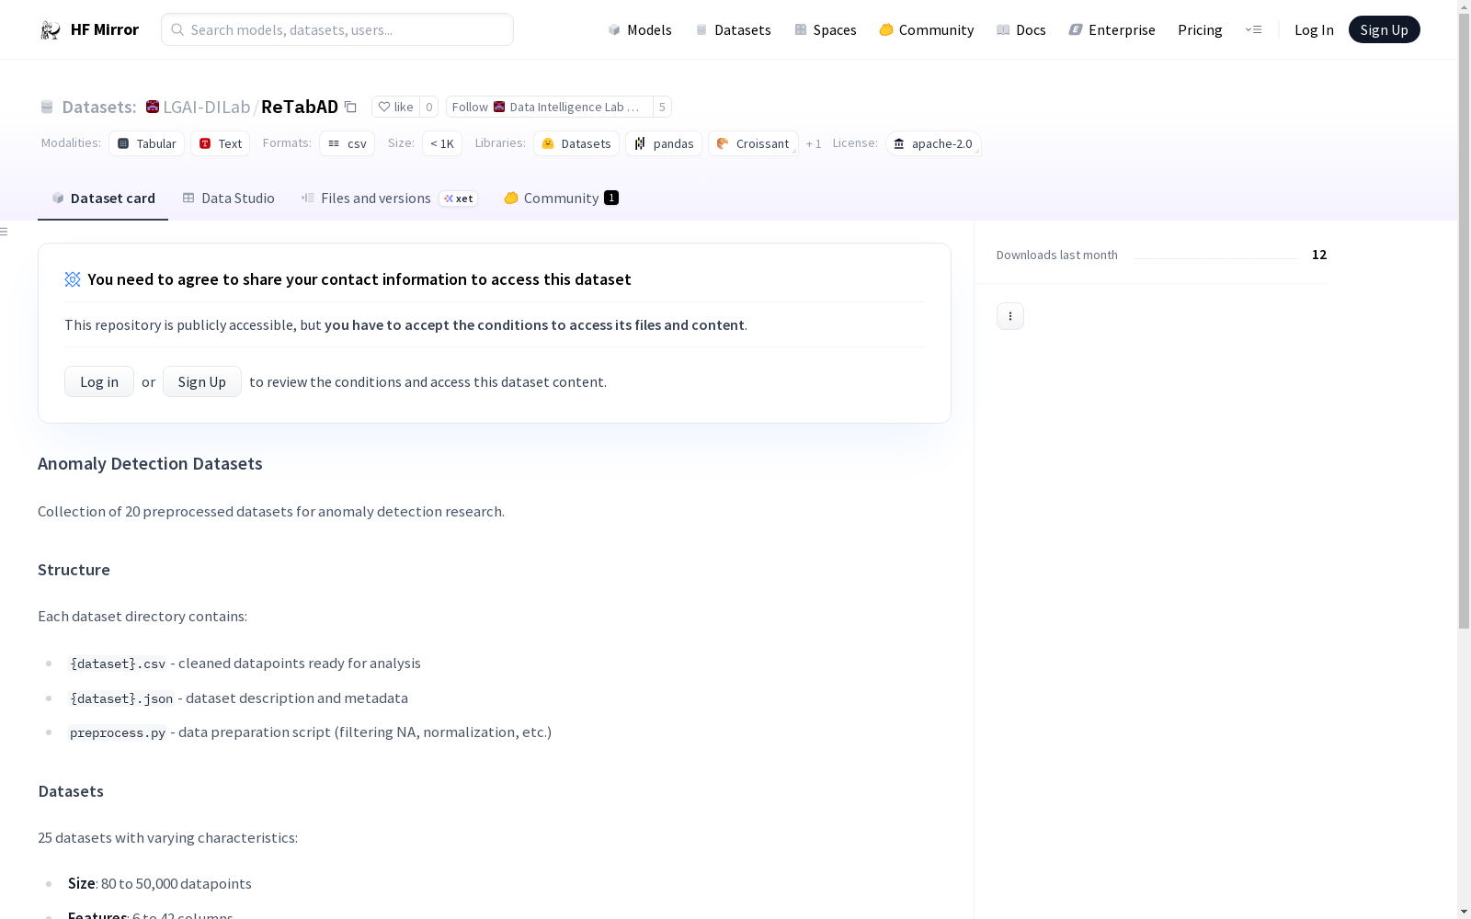Click the Text modality tag
Image resolution: width=1471 pixels, height=919 pixels.
click(220, 143)
